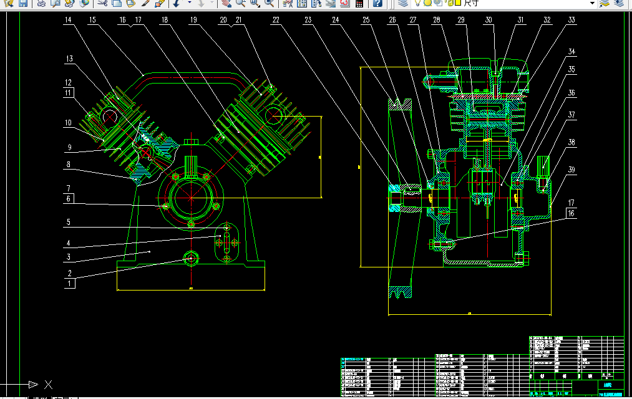The width and height of the screenshot is (632, 399).
Task: Select part balloon number 8
Action: (69, 164)
